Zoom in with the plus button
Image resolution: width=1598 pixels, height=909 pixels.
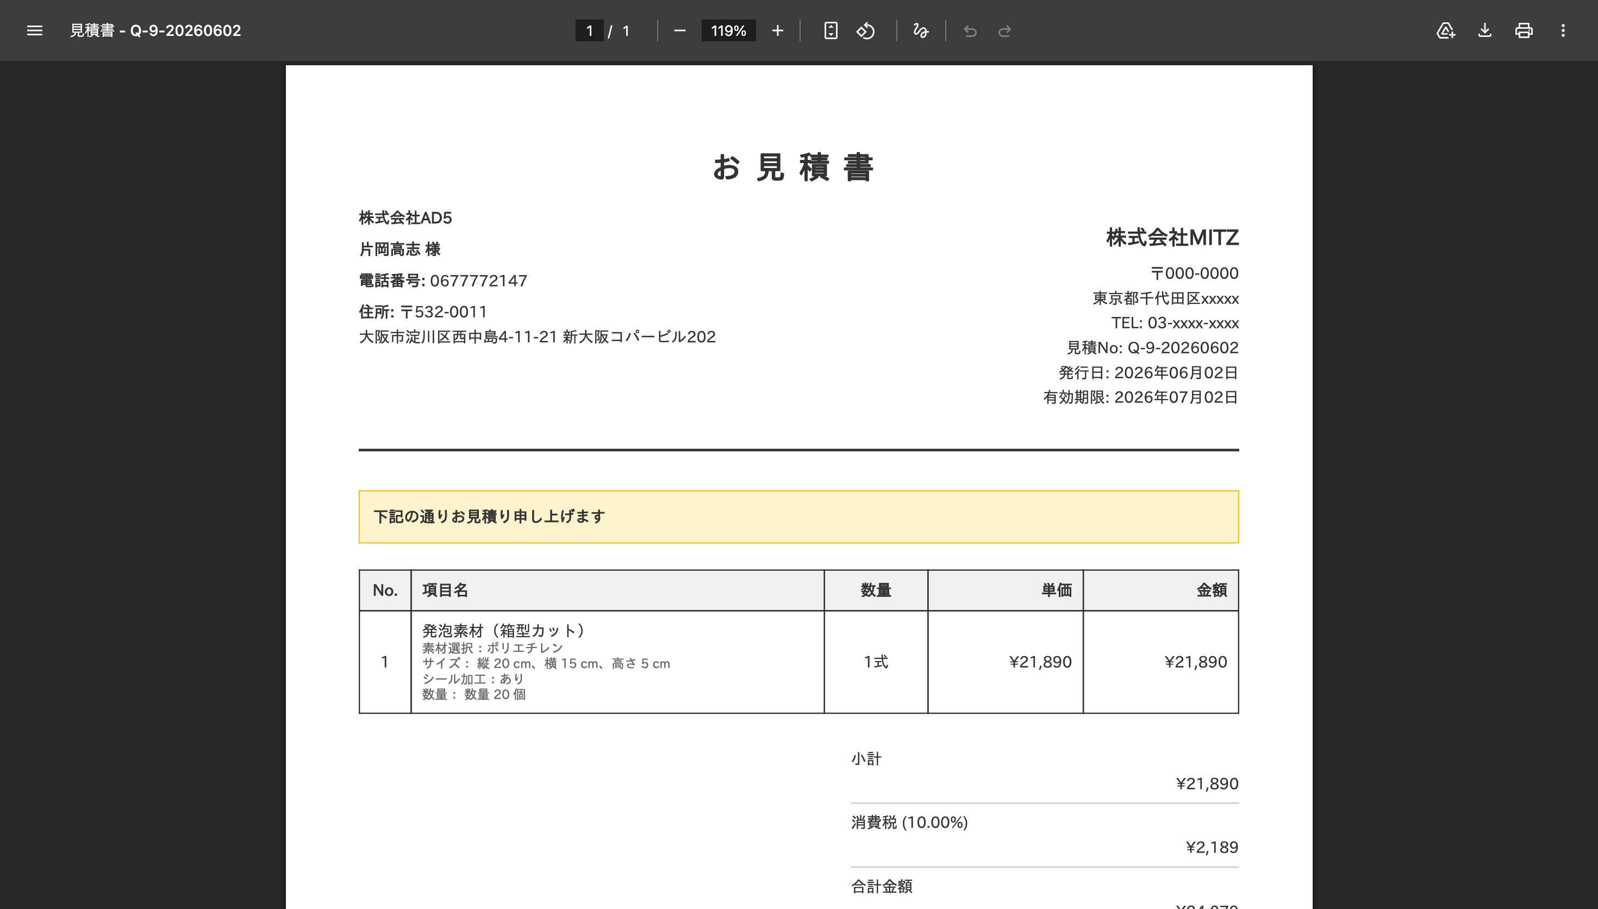tap(777, 30)
